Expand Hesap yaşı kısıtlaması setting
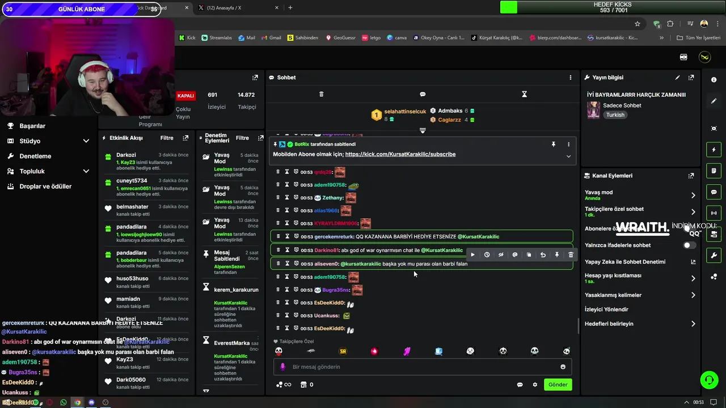 pos(693,278)
